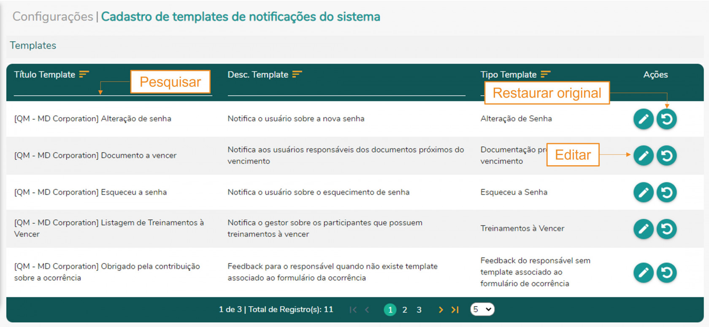Edit the Documento a vencer template
709x327 pixels.
[x=643, y=155]
